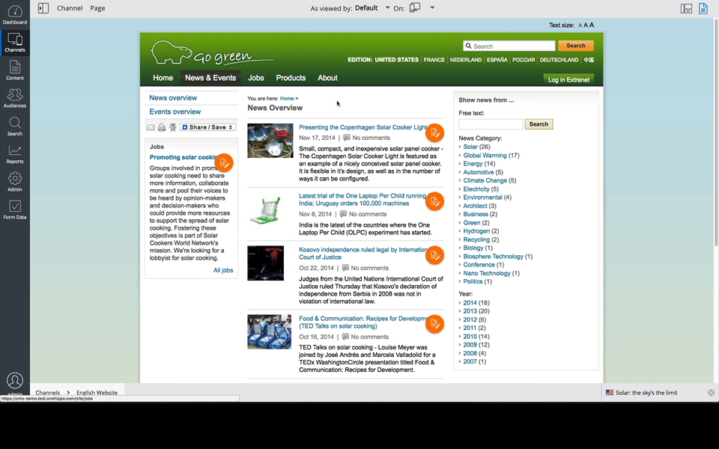Viewport: 719px width, 449px height.
Task: Toggle the components layout icon top right
Action: tap(686, 8)
